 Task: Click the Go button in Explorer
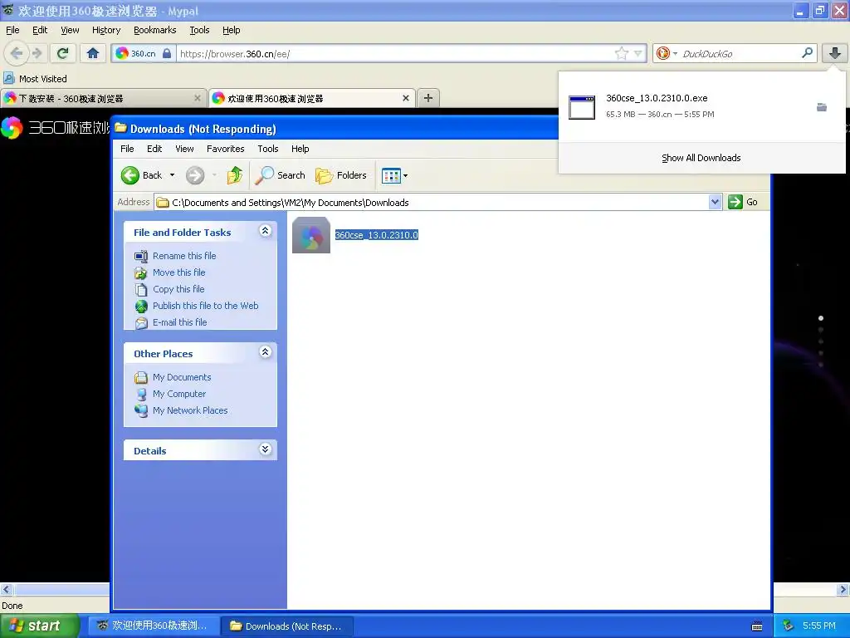743,202
